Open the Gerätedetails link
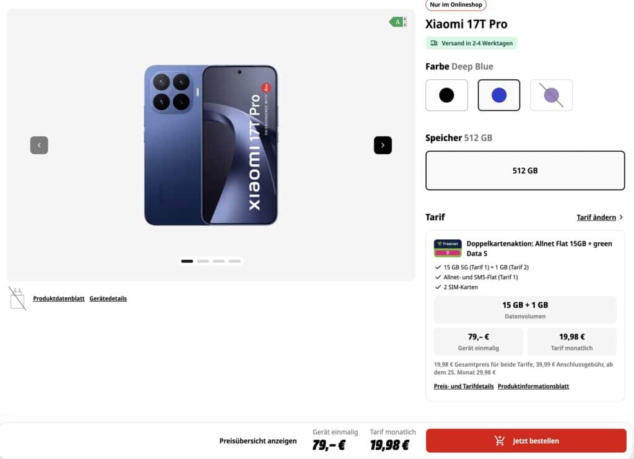634x459 pixels. pyautogui.click(x=108, y=299)
